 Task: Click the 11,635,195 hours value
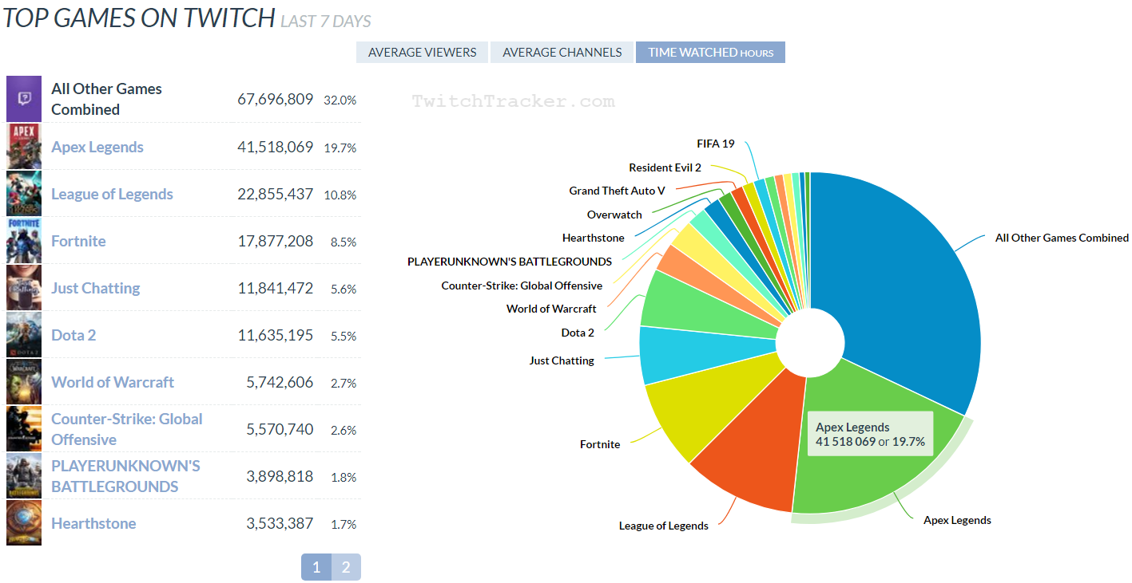coord(275,335)
